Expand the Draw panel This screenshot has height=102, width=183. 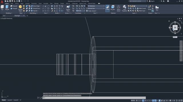pyautogui.click(x=46, y=13)
